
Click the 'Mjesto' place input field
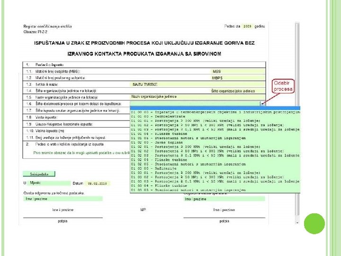click(49, 183)
